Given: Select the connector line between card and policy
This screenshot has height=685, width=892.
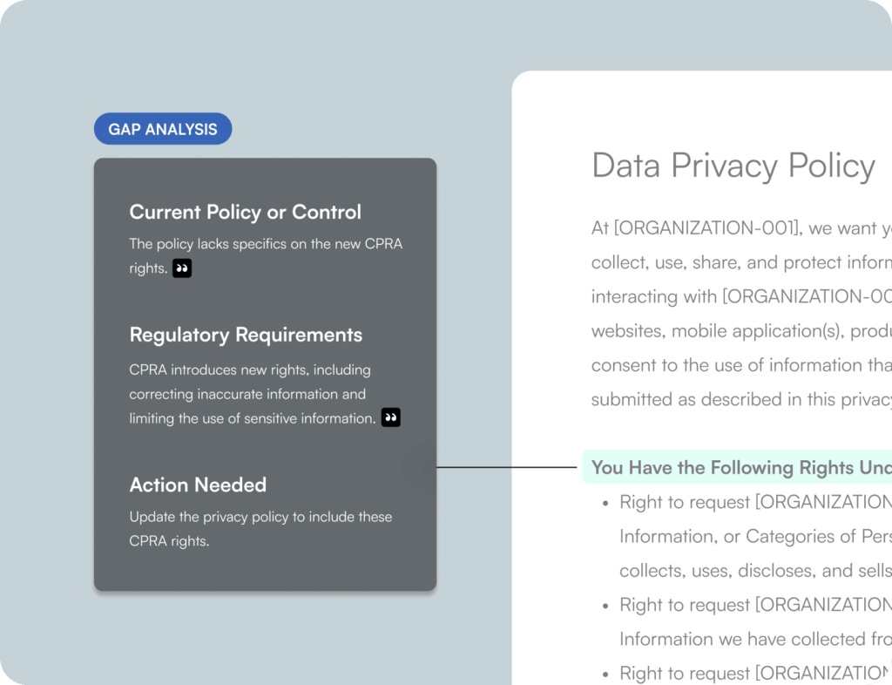Looking at the screenshot, I should [x=505, y=467].
